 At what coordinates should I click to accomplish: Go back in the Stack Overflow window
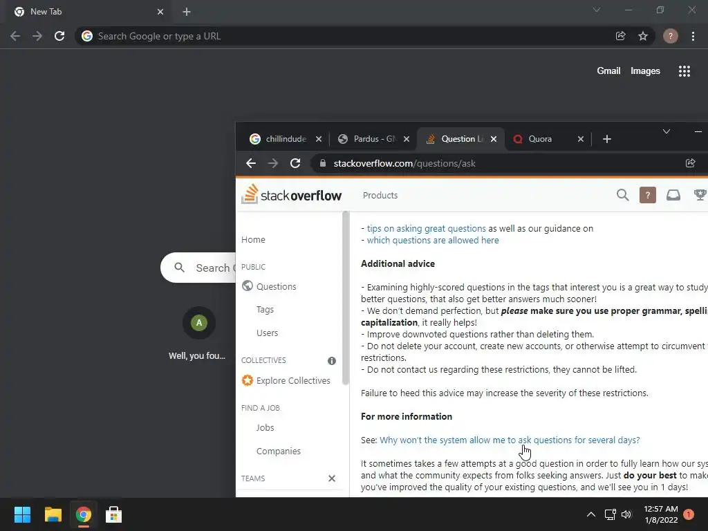pos(251,163)
